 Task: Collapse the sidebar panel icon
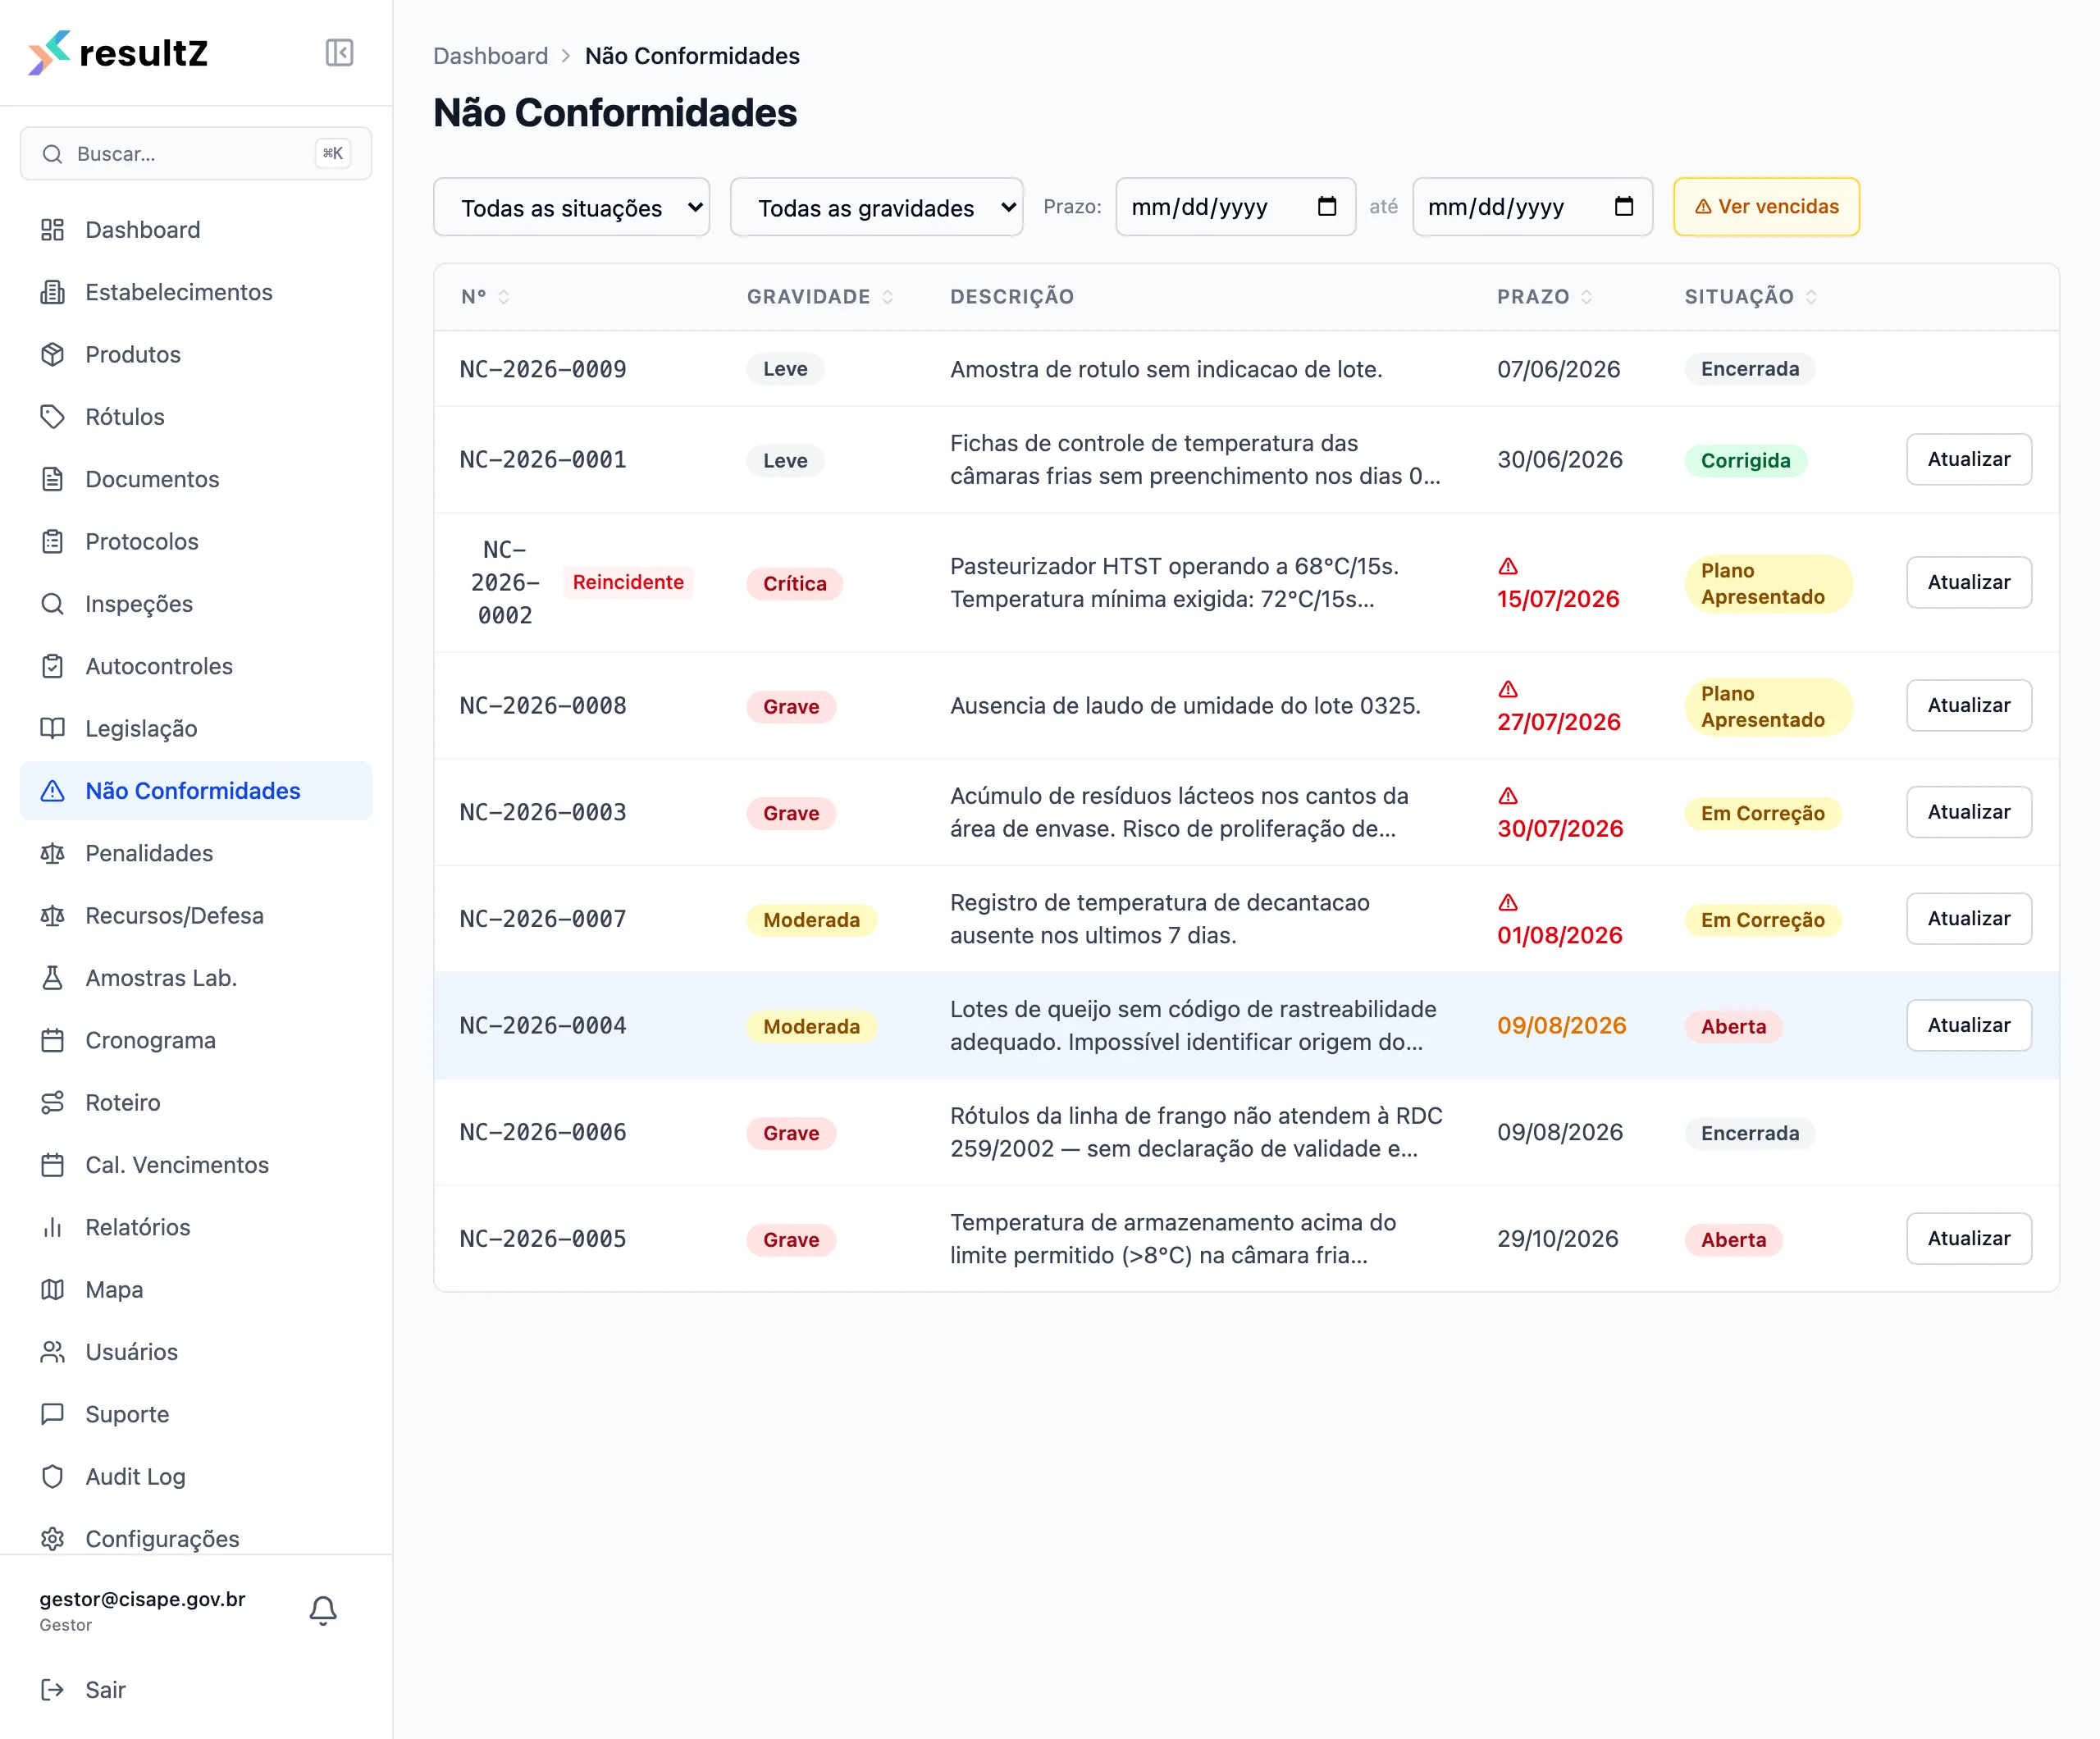click(339, 52)
